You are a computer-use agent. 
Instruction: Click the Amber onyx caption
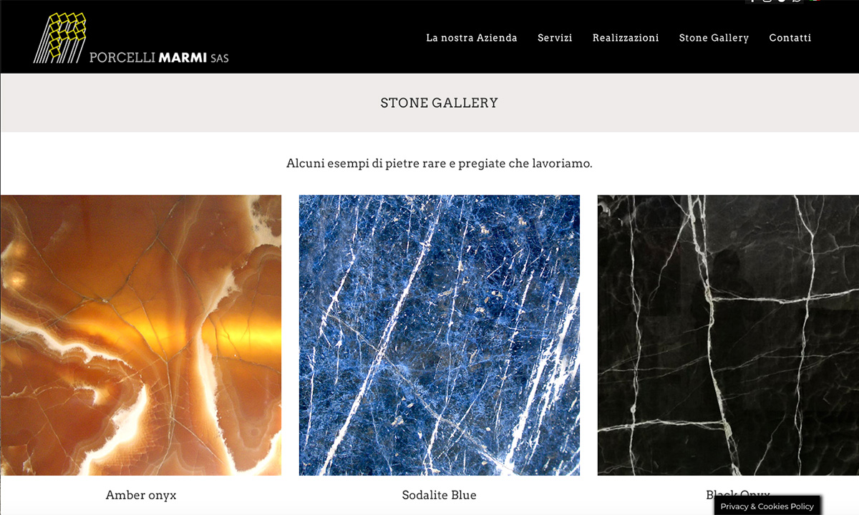[x=141, y=495]
